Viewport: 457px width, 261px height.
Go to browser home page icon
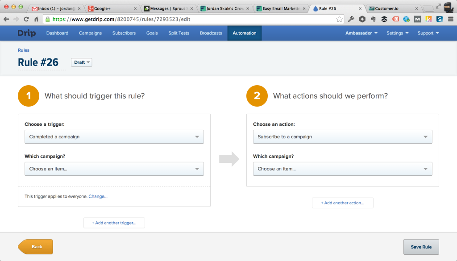tap(37, 19)
